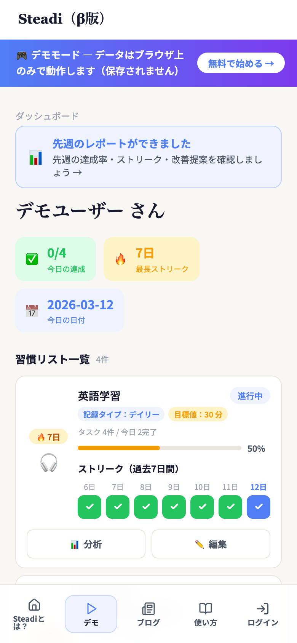
Task: Toggle the 12日 streak checkbox
Action: tap(259, 507)
